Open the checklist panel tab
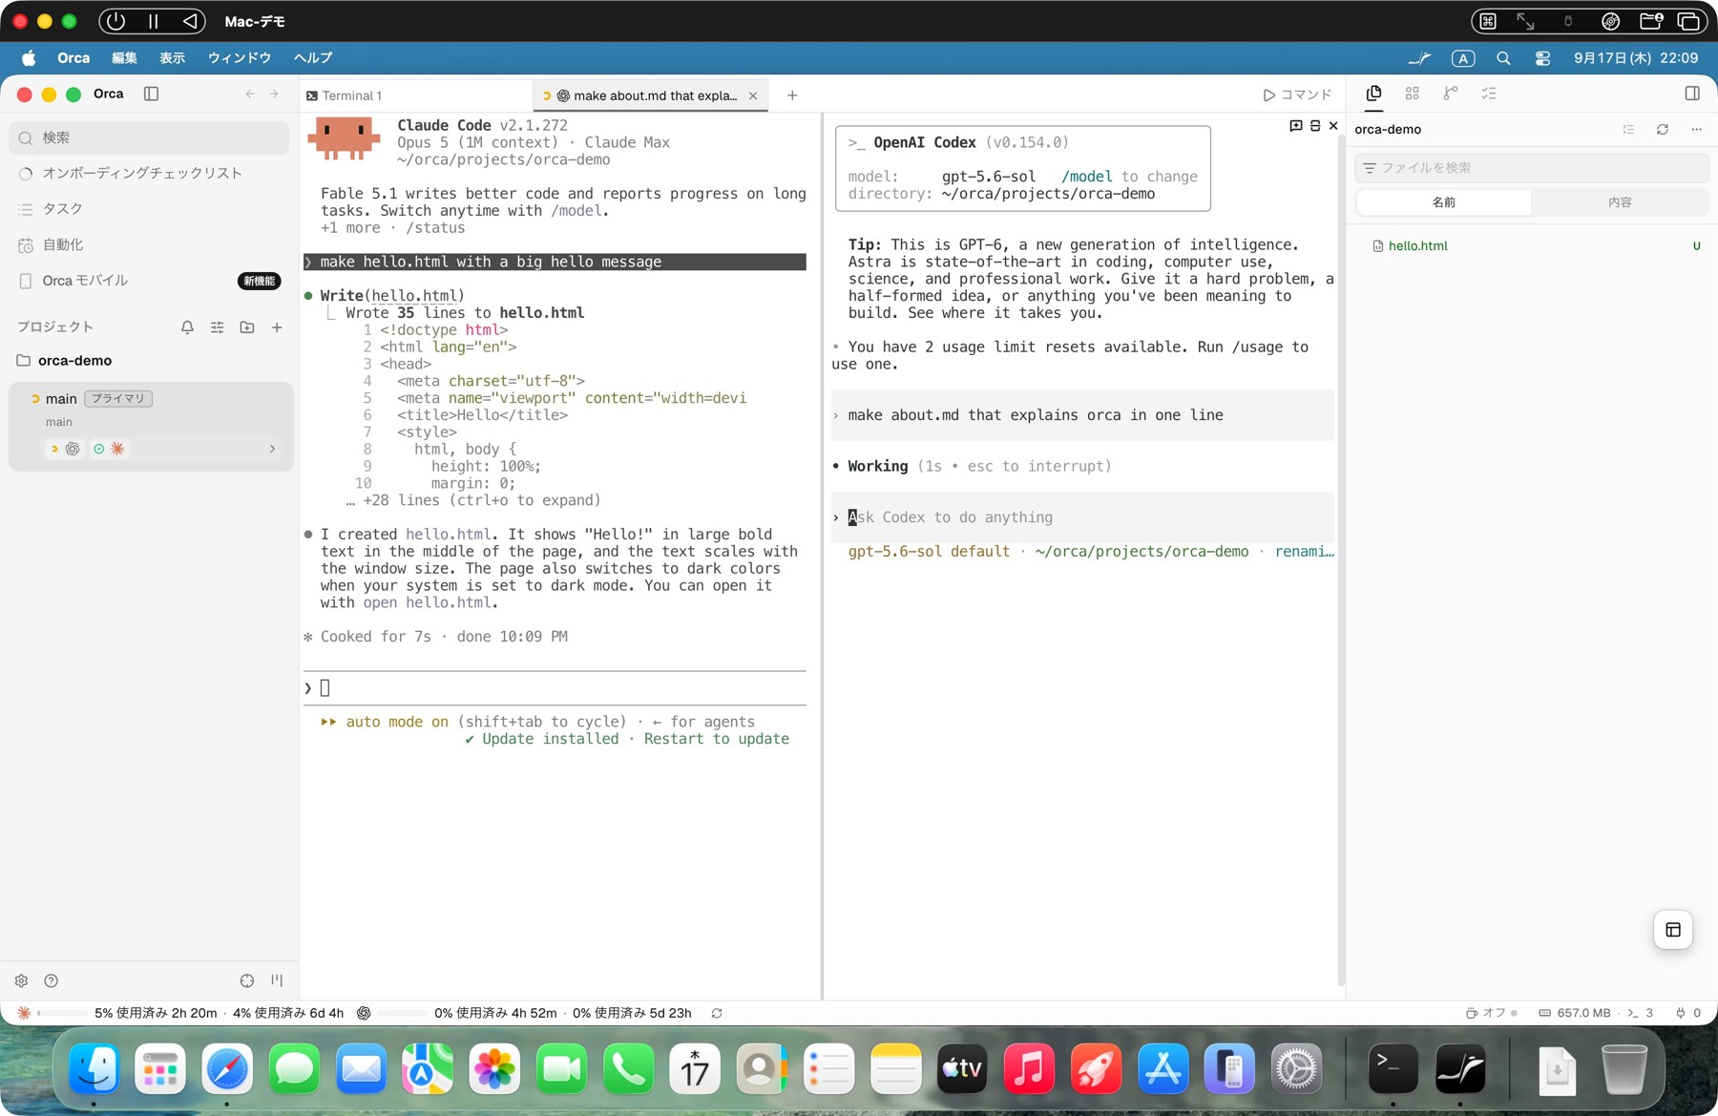This screenshot has width=1718, height=1116. coord(1489,94)
